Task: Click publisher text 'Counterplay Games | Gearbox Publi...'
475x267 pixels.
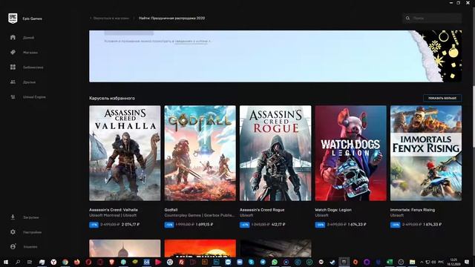Action: [x=200, y=215]
